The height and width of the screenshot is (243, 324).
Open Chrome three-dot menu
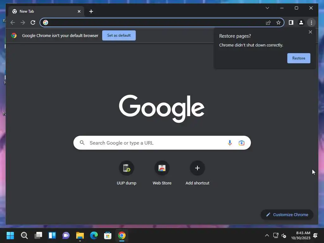pos(311,22)
